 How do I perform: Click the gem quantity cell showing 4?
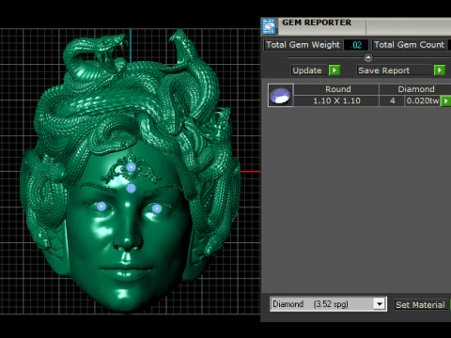pos(392,100)
